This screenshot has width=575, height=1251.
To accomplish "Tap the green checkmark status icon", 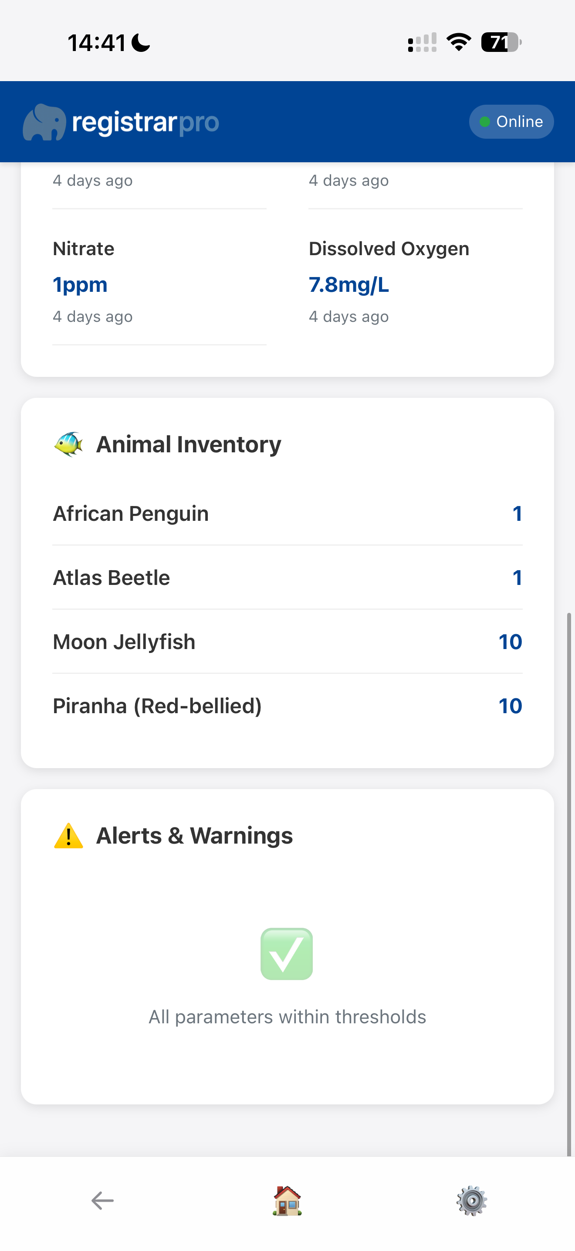I will point(287,954).
